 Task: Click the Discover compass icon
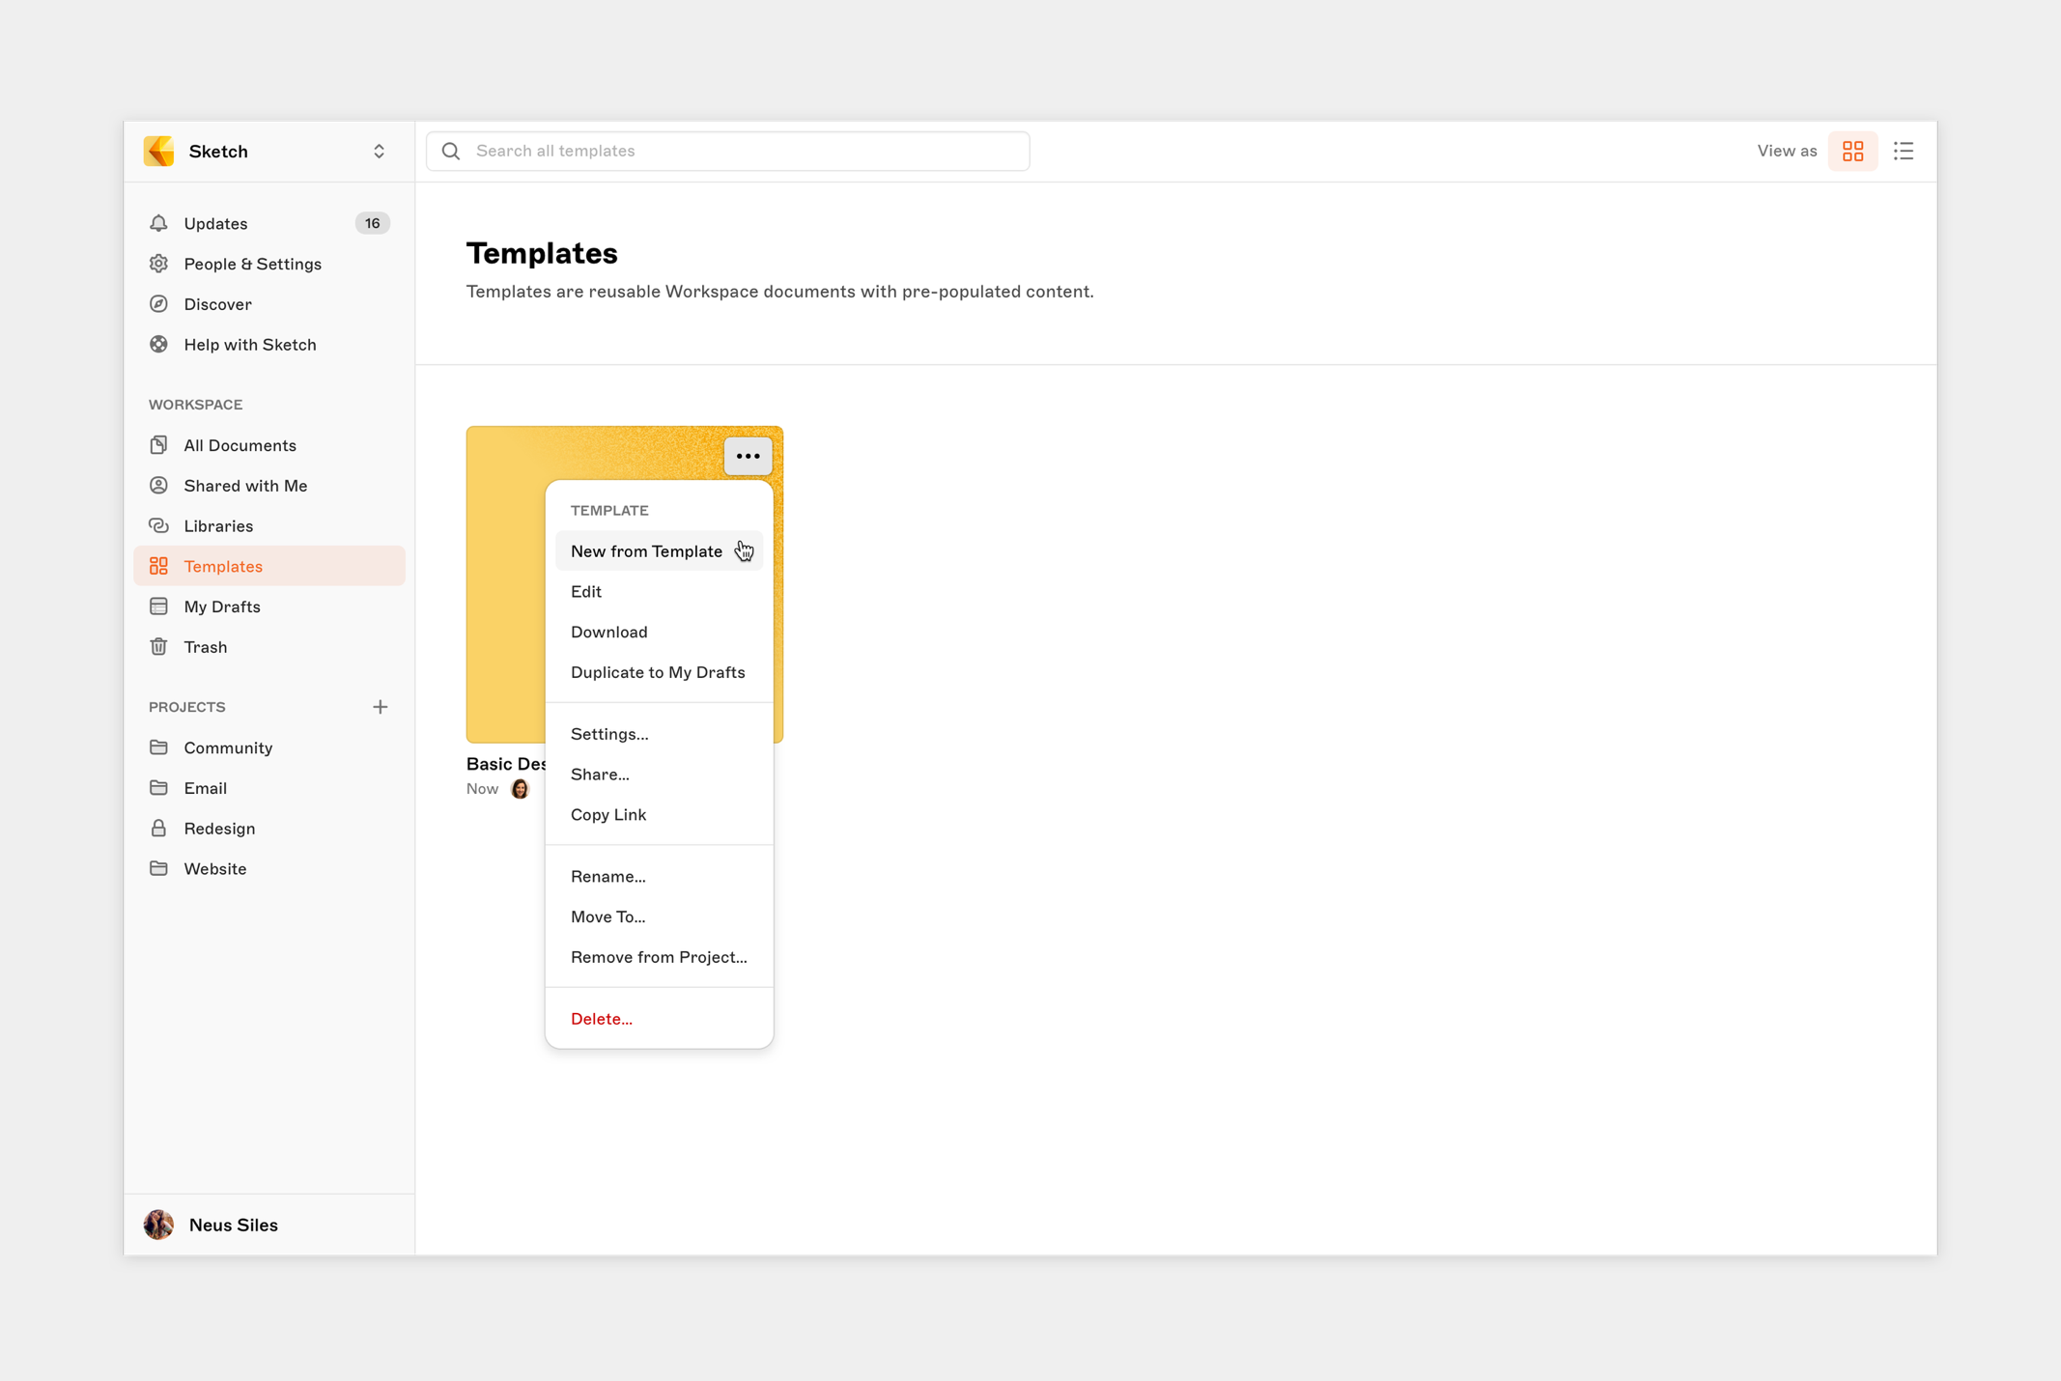(x=159, y=304)
